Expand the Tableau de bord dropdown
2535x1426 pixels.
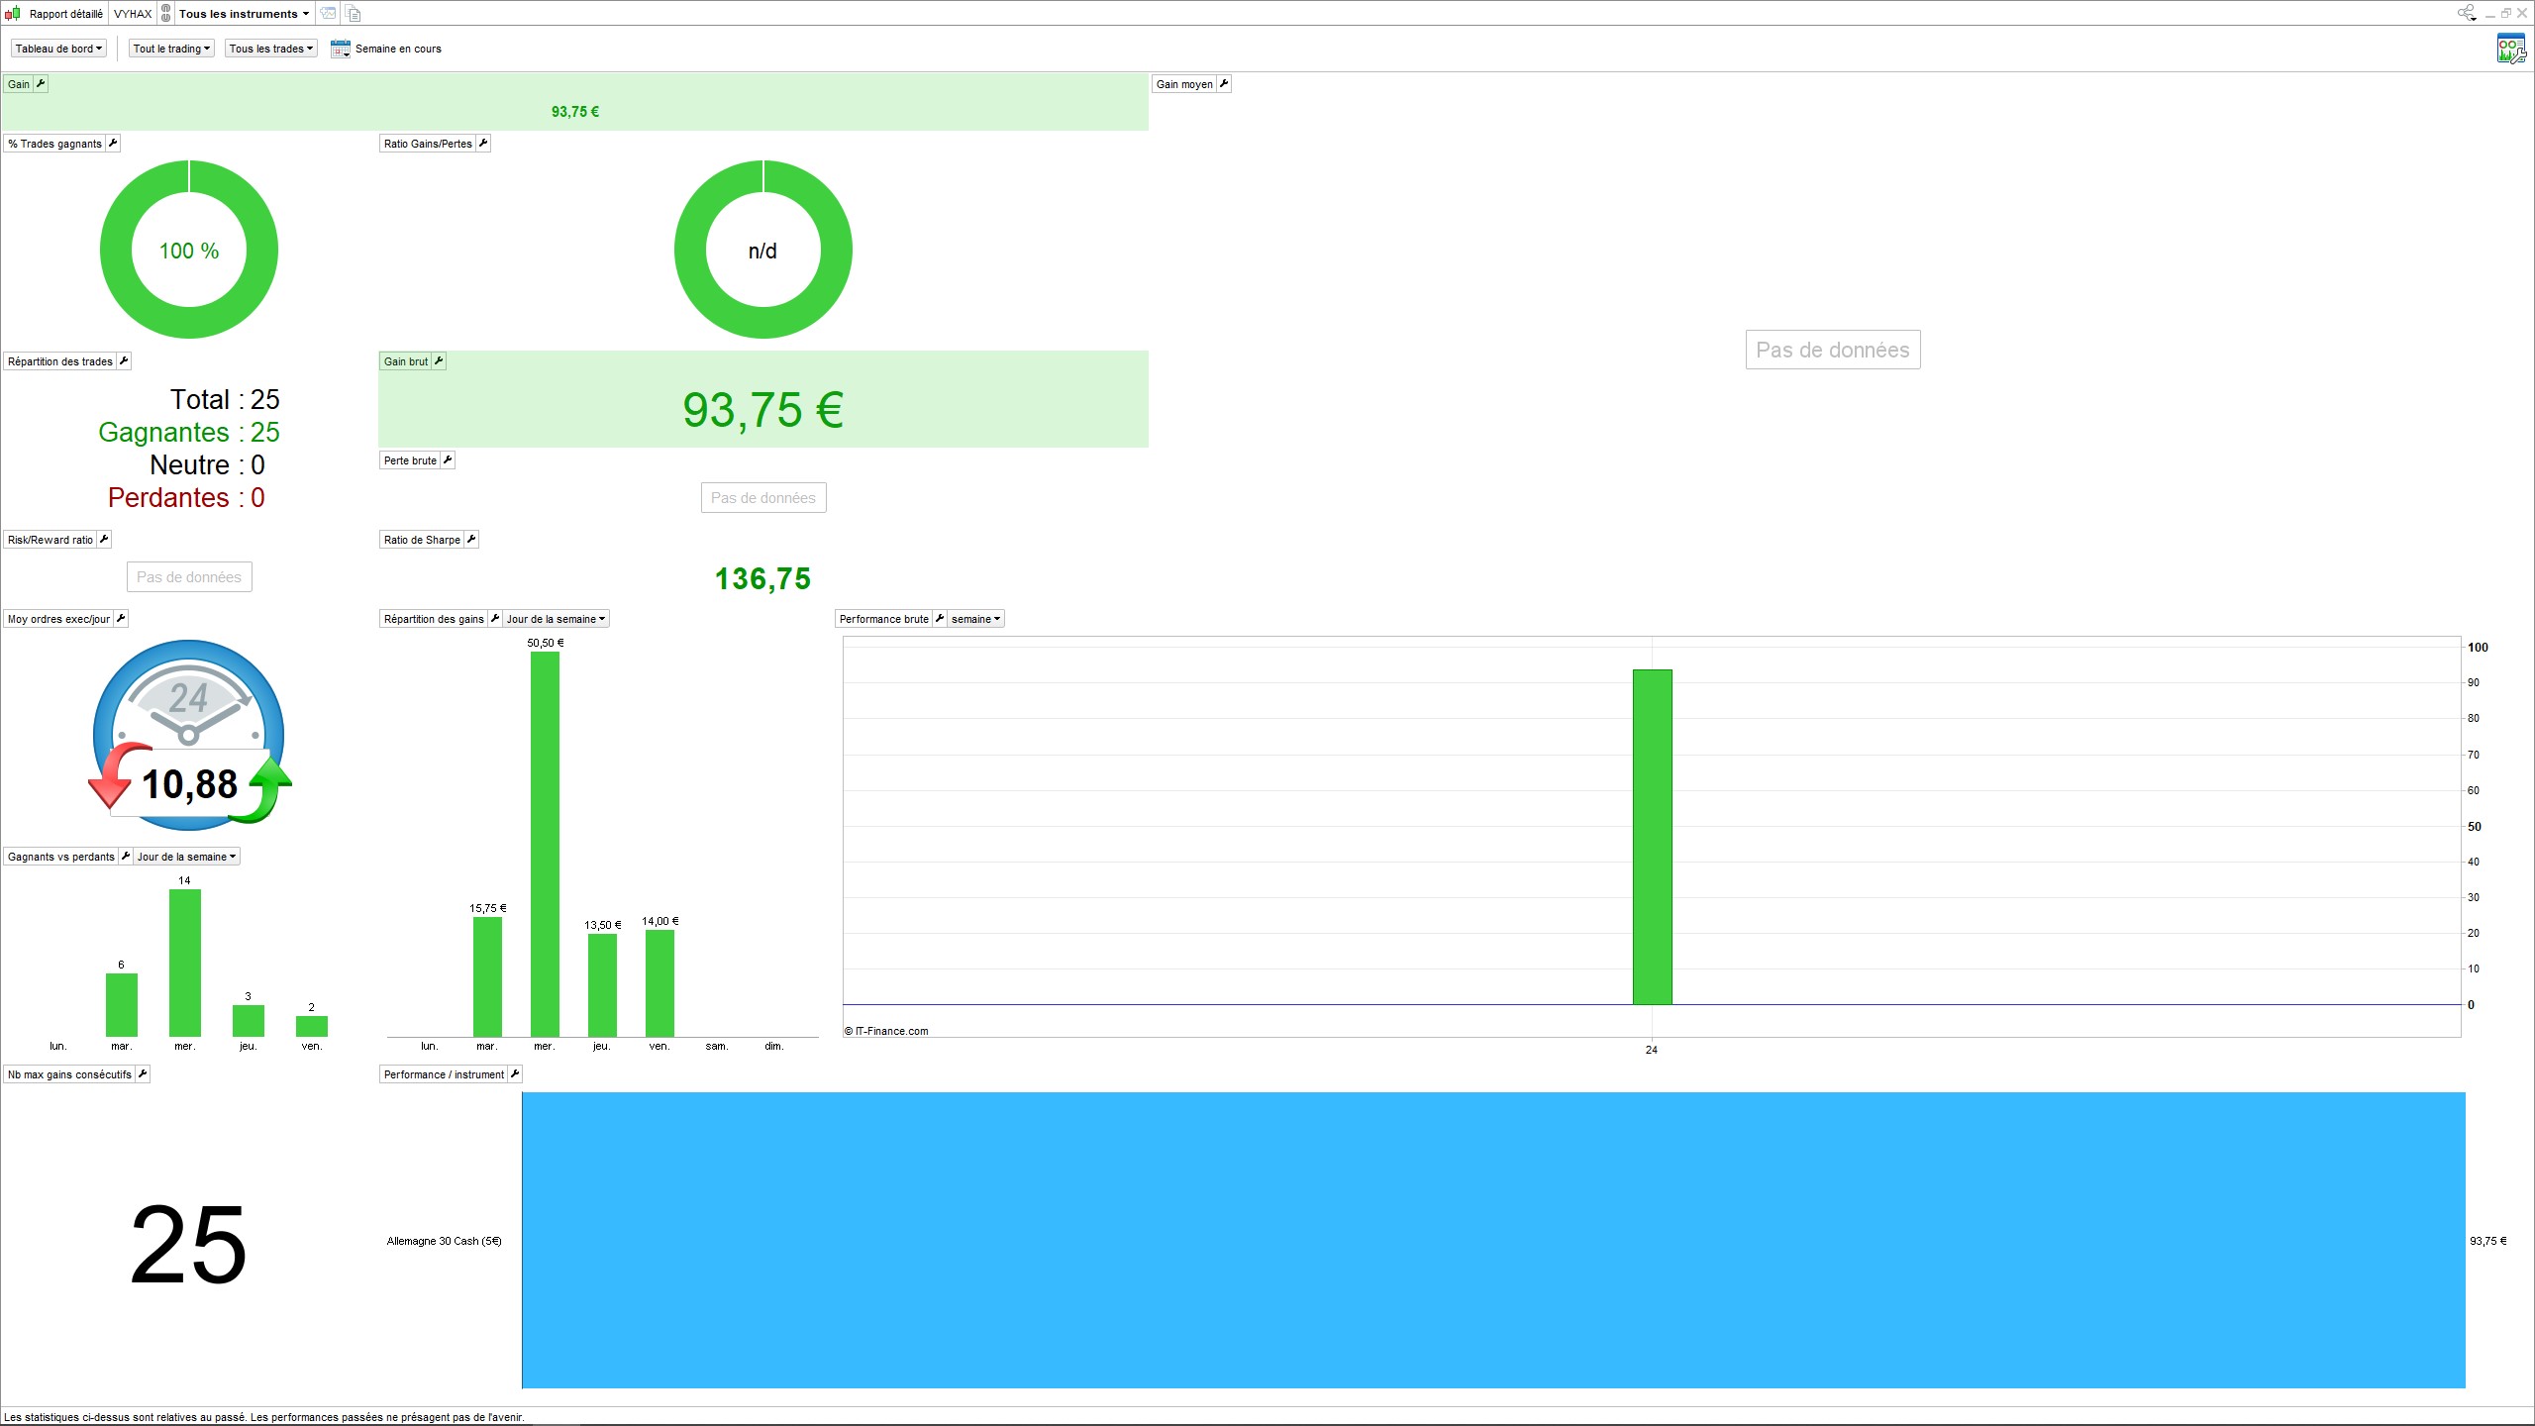(58, 49)
